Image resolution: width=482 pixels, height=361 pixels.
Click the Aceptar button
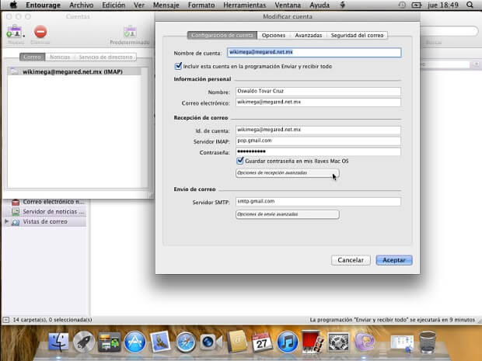(394, 260)
